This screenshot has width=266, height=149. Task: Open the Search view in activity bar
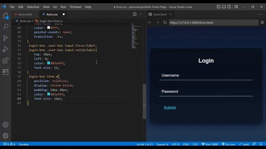[5, 26]
